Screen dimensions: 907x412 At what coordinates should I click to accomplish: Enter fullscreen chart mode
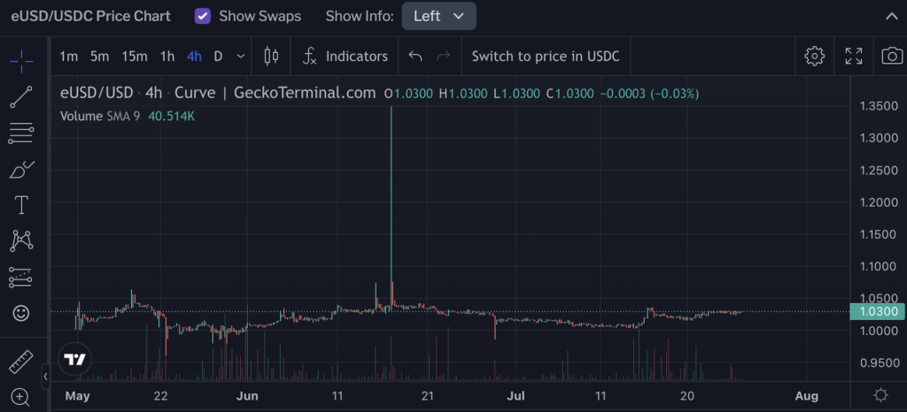[x=853, y=57]
